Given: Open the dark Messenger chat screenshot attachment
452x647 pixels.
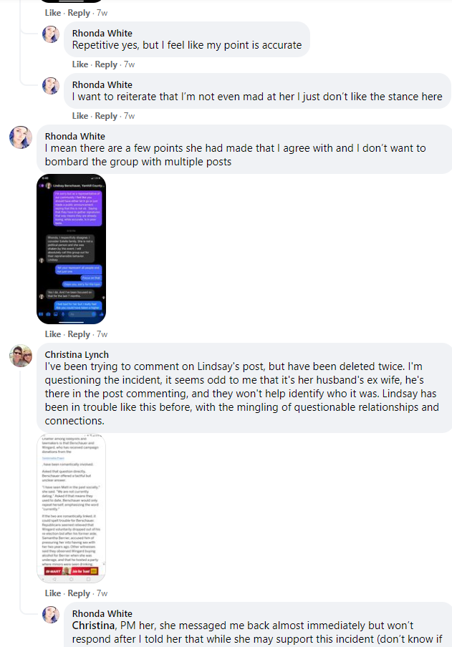Looking at the screenshot, I should pyautogui.click(x=71, y=249).
